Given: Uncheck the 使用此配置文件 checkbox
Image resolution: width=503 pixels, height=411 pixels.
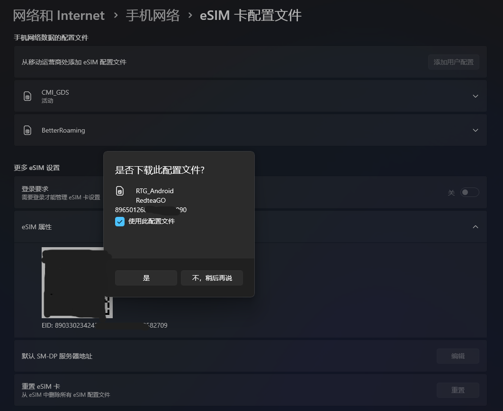Looking at the screenshot, I should coord(120,221).
